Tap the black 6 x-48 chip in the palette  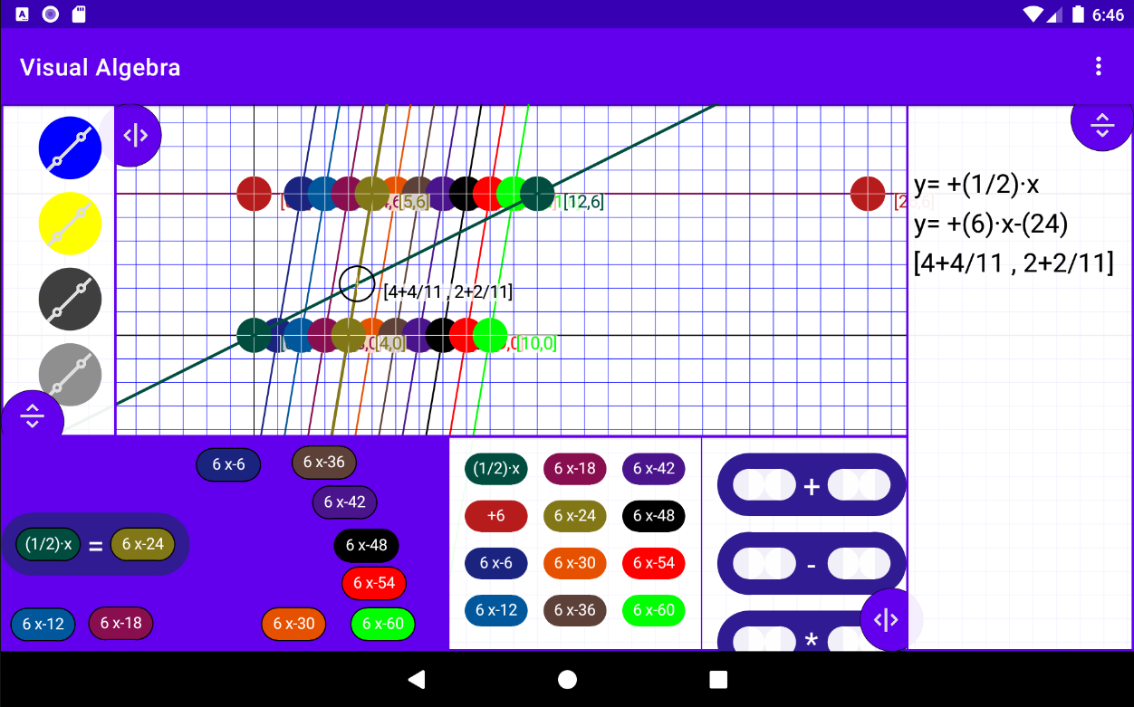(654, 516)
